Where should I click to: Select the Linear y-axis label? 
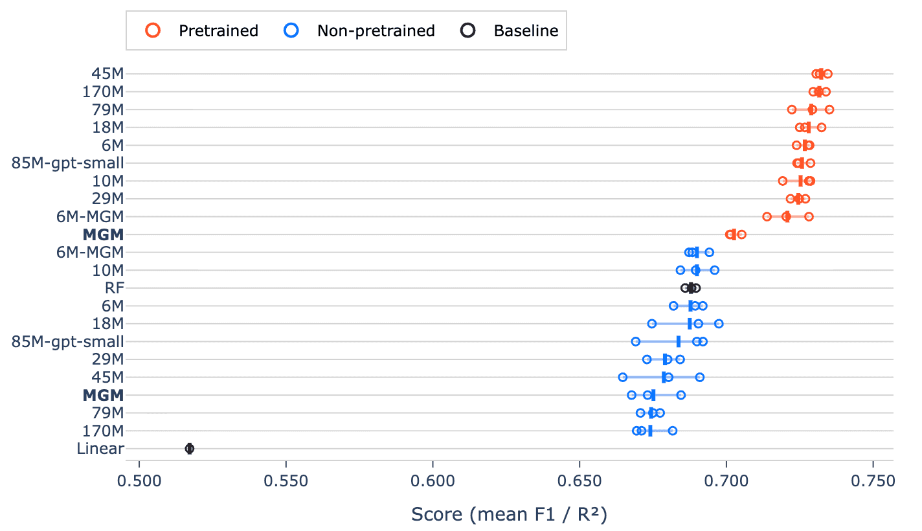[x=100, y=448]
